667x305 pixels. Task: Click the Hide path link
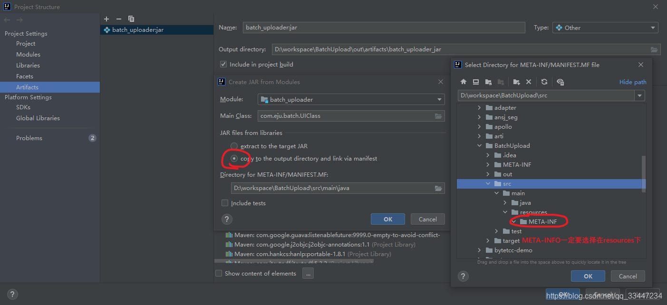click(x=633, y=82)
